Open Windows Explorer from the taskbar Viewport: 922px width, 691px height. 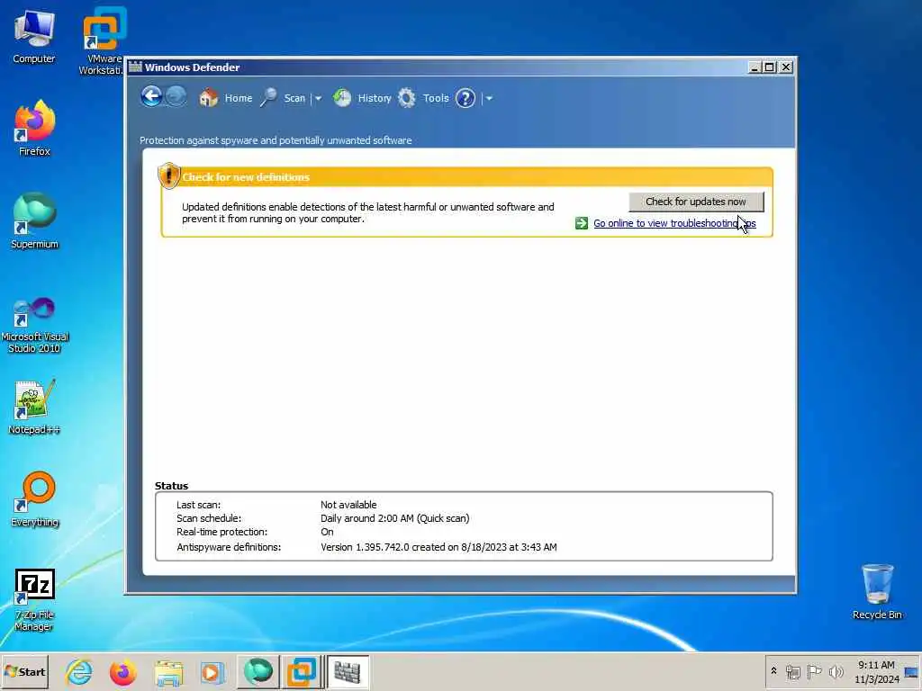(x=168, y=671)
